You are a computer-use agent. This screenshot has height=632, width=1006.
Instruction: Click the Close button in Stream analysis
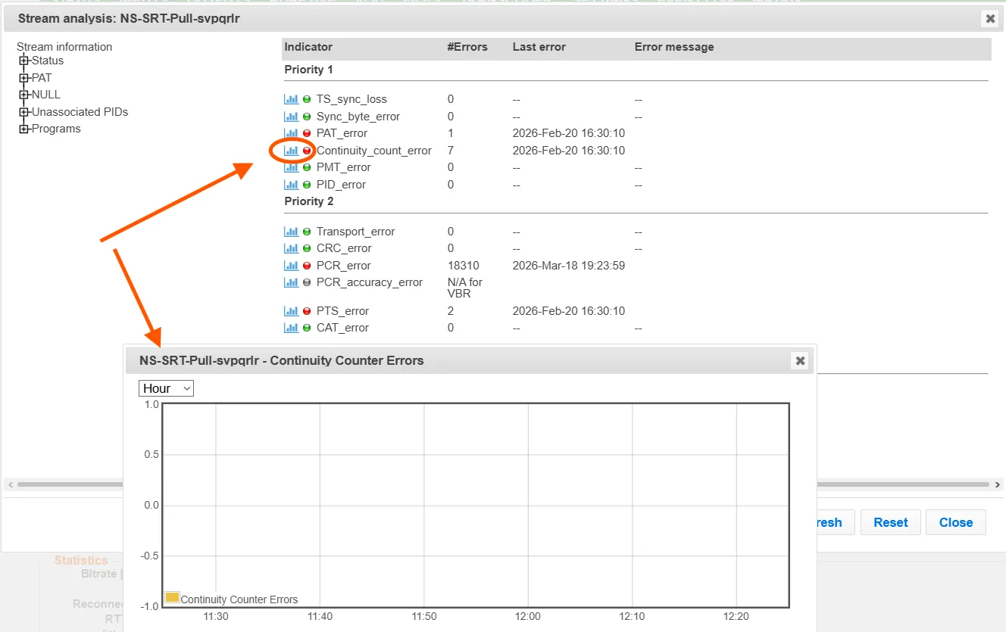[x=956, y=522]
